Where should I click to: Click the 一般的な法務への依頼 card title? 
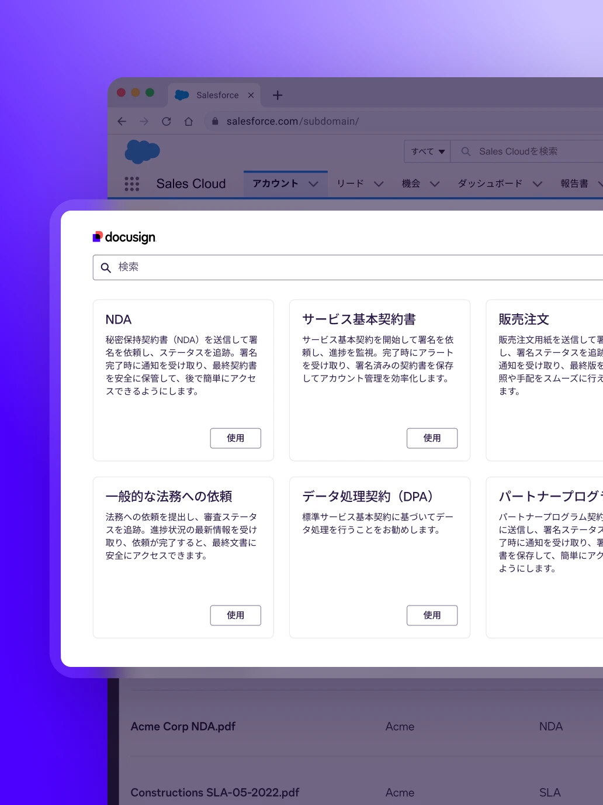(169, 497)
